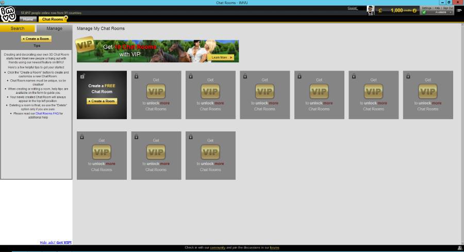The height and width of the screenshot is (252, 464).
Task: Click the padlock on fifth locked top-row card
Action: 354,76
